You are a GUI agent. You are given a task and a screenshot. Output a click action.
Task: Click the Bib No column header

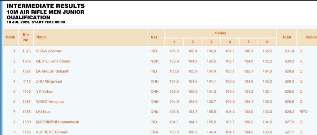[x=26, y=37]
